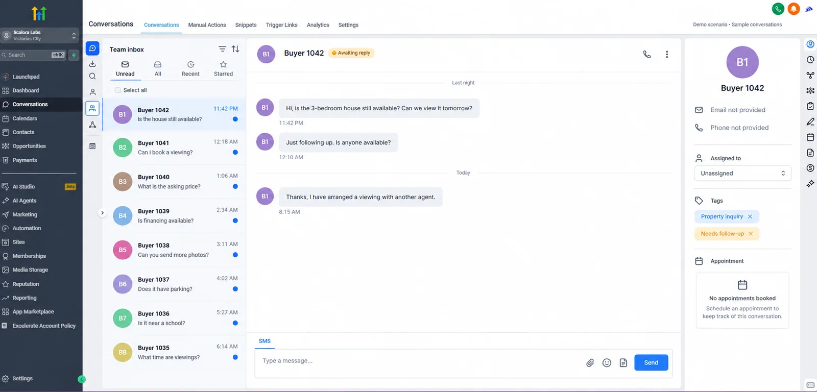The width and height of the screenshot is (817, 392).
Task: Switch to the Manual Actions tab
Action: coord(207,25)
